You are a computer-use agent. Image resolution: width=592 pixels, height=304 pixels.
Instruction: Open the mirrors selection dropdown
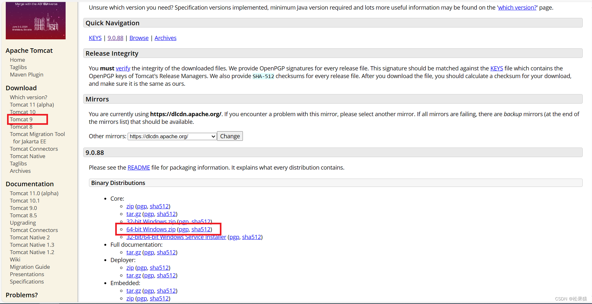point(172,136)
